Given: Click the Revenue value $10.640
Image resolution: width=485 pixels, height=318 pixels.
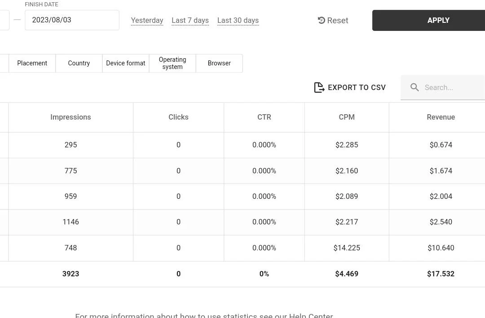Looking at the screenshot, I should (x=441, y=248).
